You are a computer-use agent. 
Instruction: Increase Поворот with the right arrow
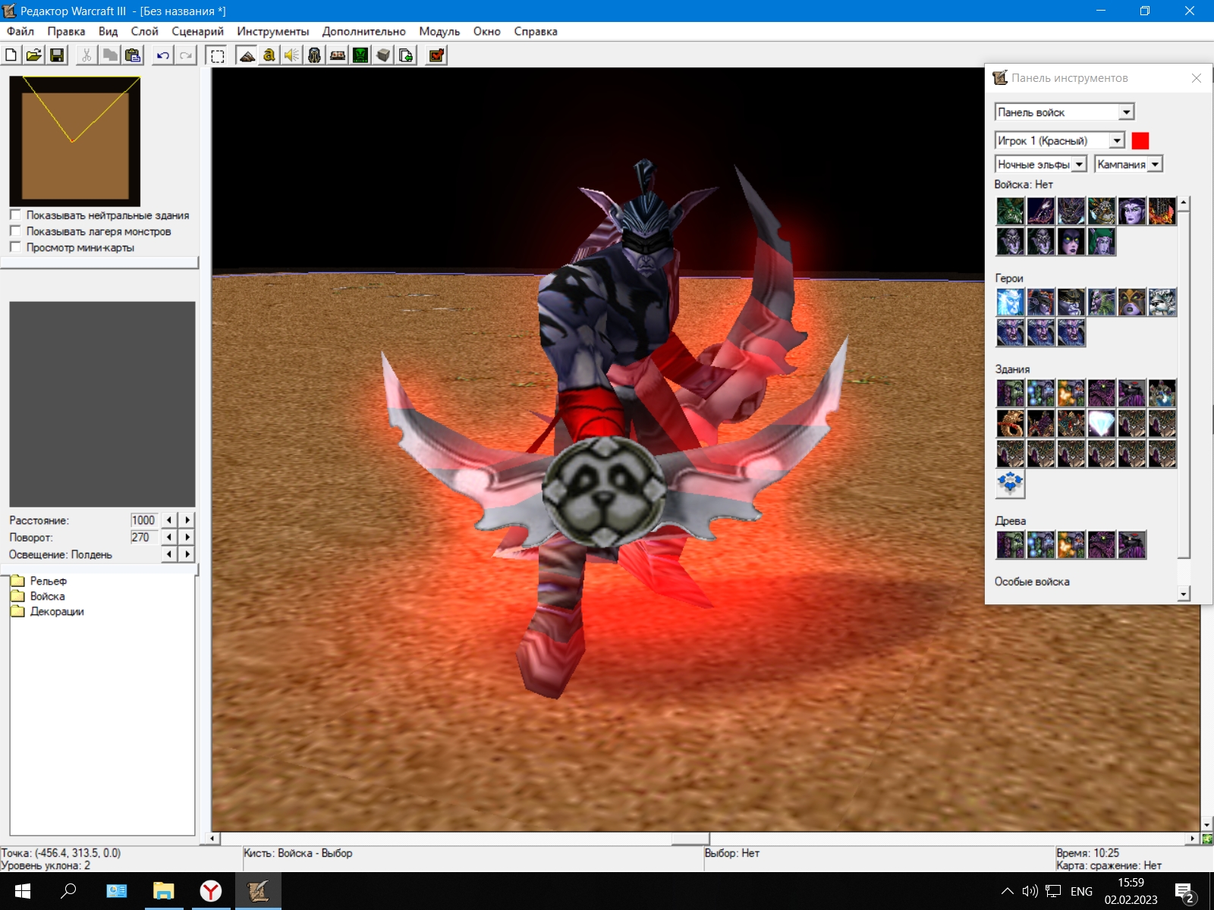point(187,537)
